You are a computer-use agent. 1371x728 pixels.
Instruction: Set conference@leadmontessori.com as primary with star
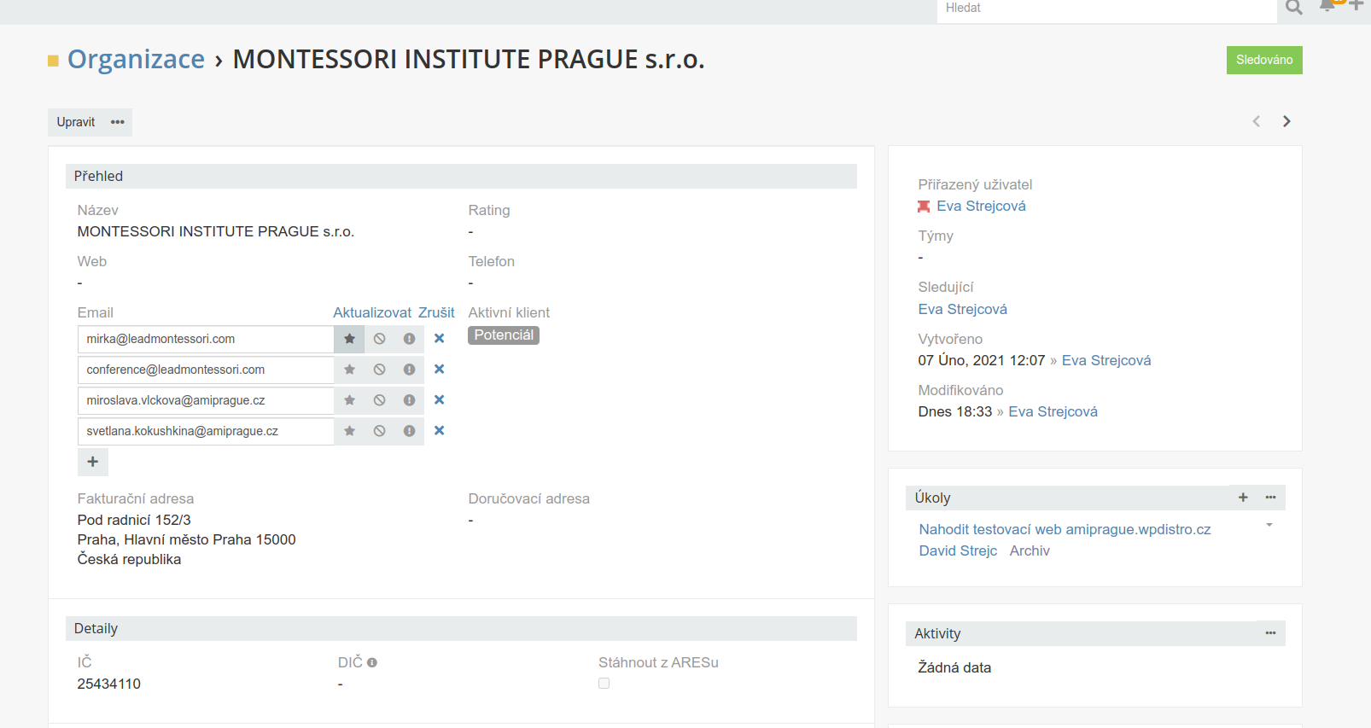349,370
